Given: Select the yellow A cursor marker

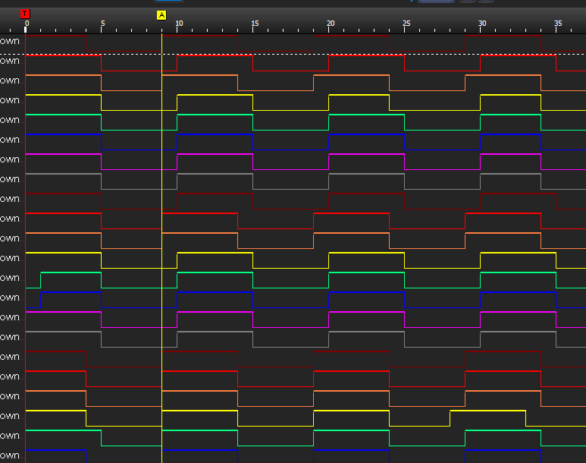Looking at the screenshot, I should pyautogui.click(x=161, y=15).
